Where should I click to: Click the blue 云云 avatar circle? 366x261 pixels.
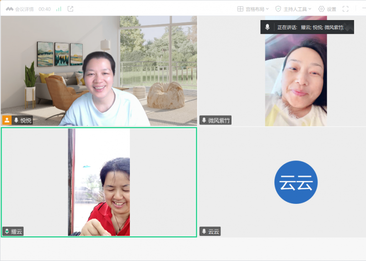coord(296,182)
